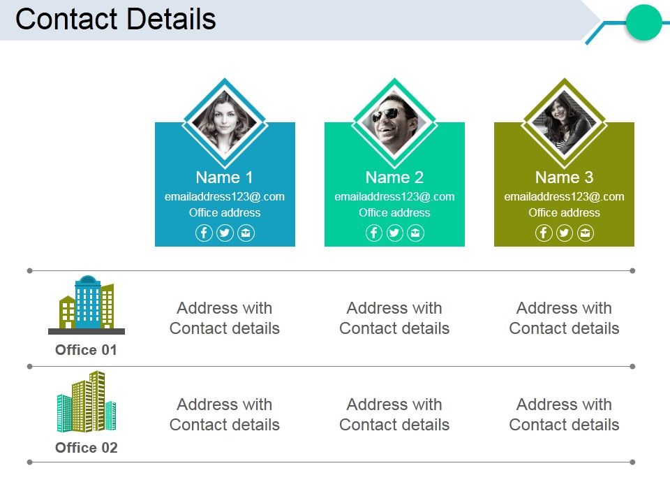Click the mail icon under Name 2
670x503 pixels.
pos(415,233)
